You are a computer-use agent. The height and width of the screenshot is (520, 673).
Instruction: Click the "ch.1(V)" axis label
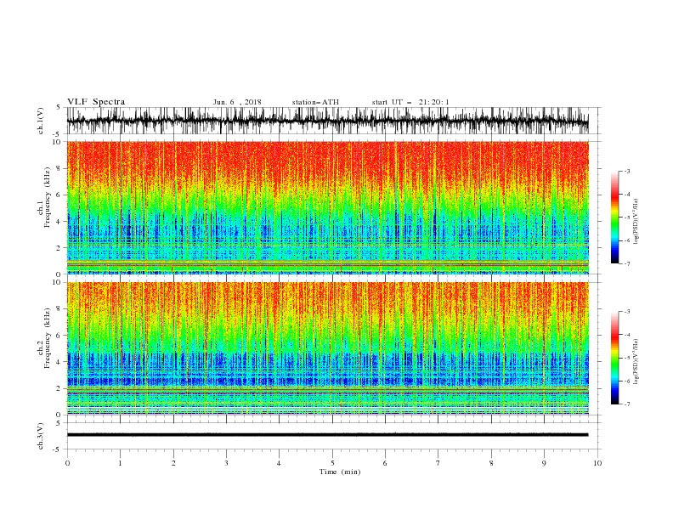tap(41, 121)
